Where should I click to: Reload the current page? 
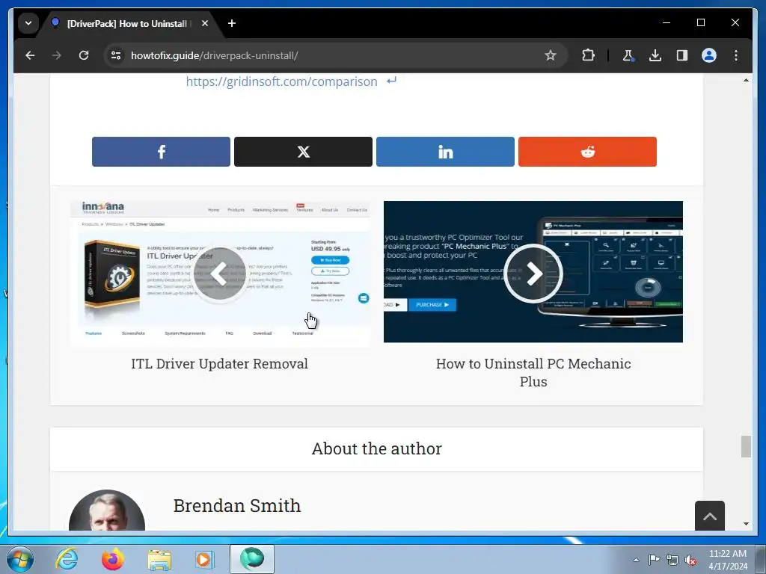pos(84,55)
